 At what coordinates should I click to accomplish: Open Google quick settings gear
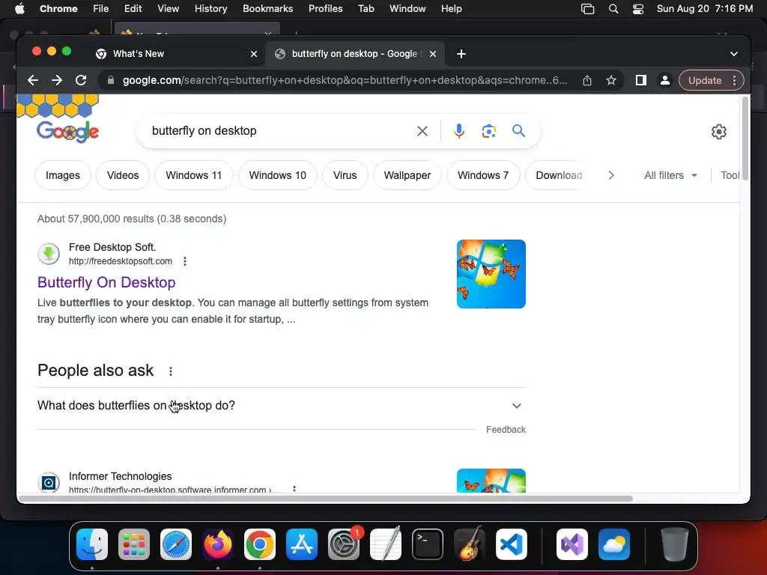click(718, 132)
